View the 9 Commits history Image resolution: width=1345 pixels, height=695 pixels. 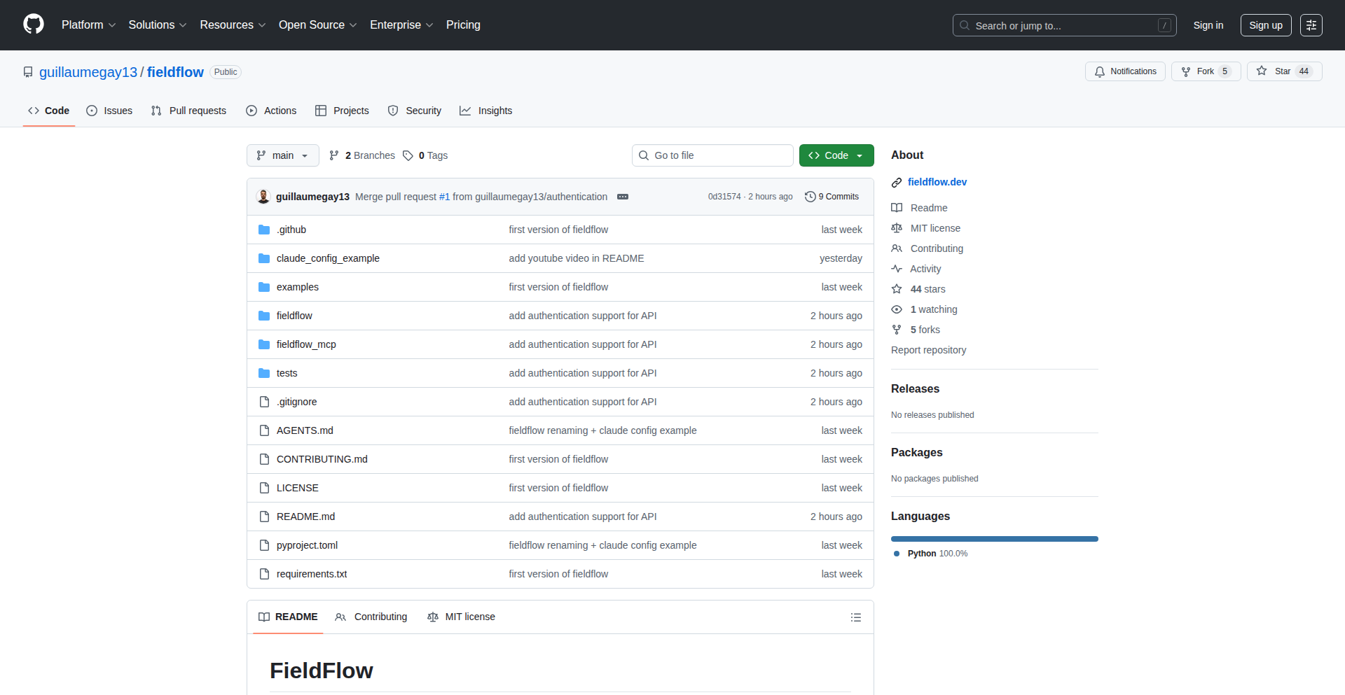point(832,197)
